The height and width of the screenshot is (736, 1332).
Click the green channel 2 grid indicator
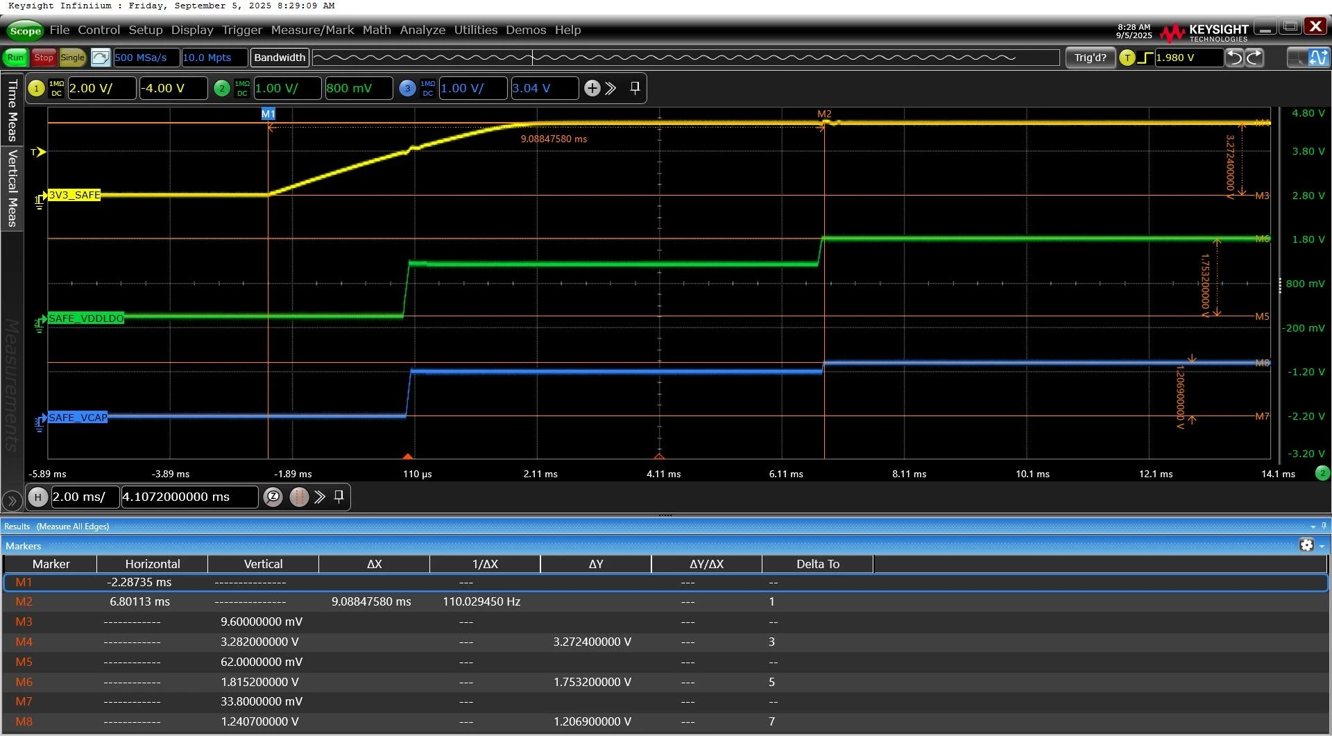(x=1322, y=473)
